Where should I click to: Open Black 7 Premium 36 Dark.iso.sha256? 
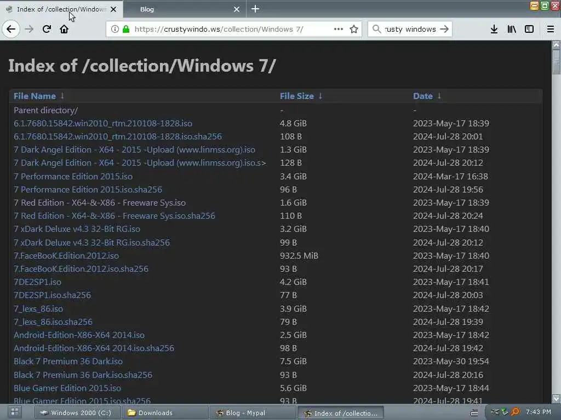[x=83, y=375]
